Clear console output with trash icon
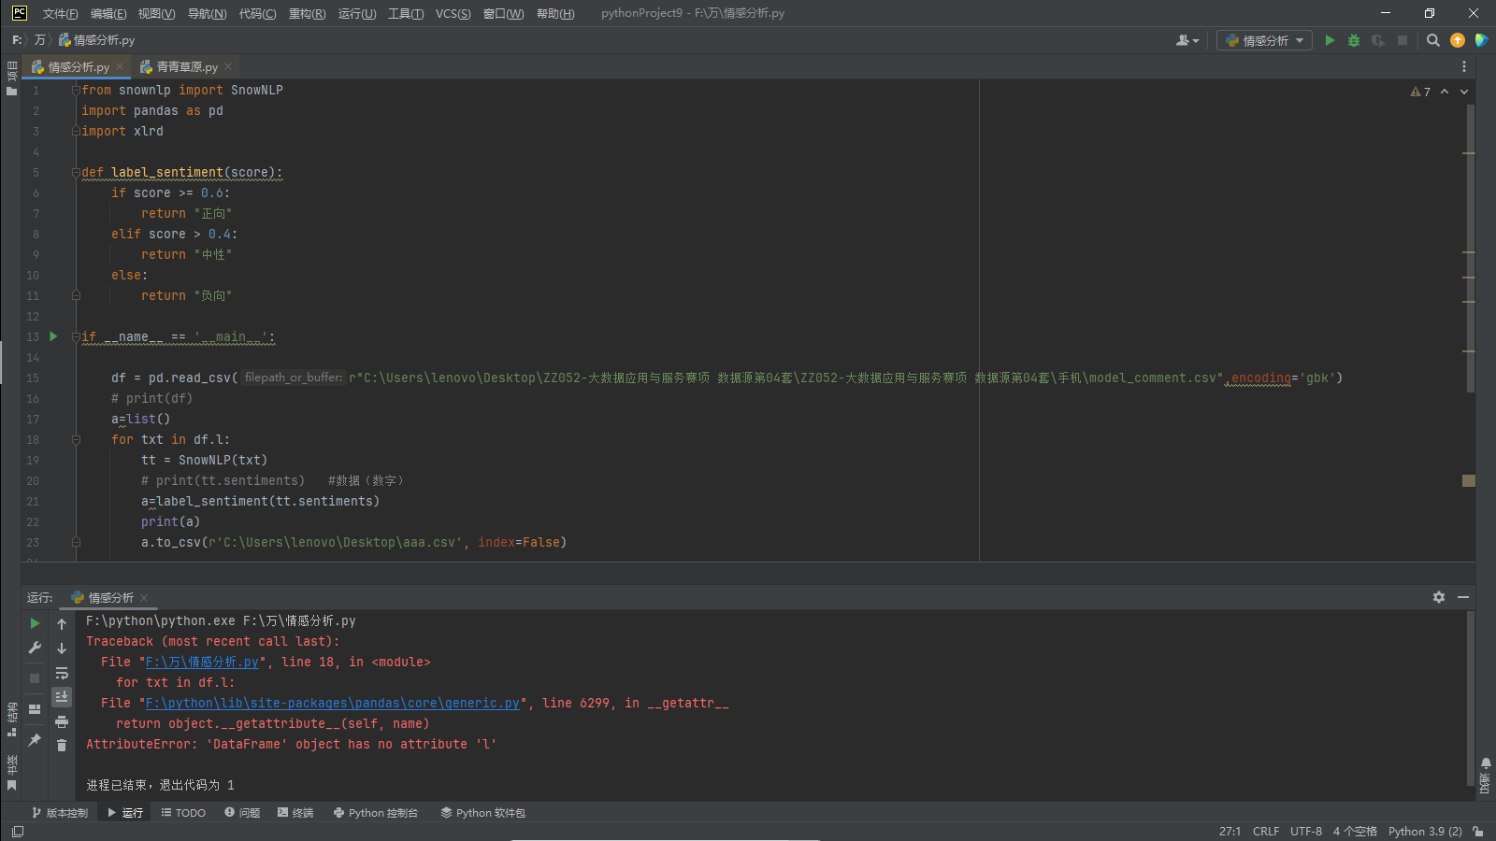1496x841 pixels. [x=62, y=745]
